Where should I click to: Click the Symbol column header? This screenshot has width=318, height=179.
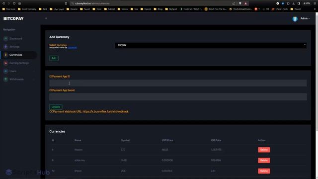[125, 140]
